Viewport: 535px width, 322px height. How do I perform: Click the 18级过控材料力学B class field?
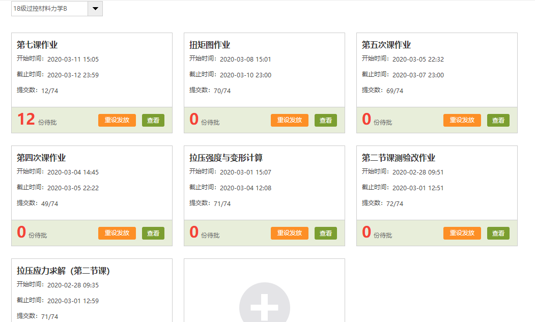point(49,9)
